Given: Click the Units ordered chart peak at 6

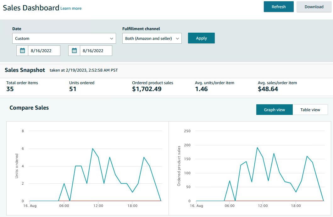Looking at the screenshot, I should [x=92, y=149].
